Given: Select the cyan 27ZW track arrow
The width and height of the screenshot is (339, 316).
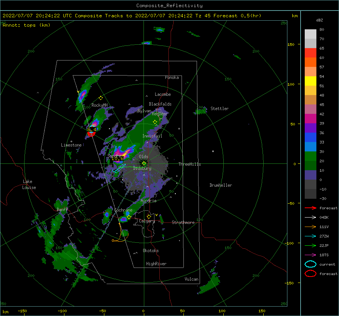Looking at the screenshot, I should [310, 236].
